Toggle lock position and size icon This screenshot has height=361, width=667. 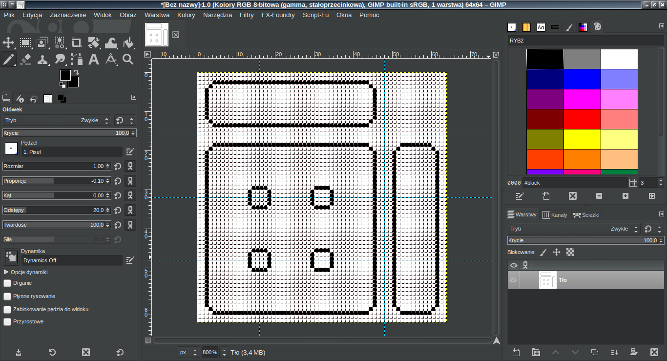click(556, 252)
